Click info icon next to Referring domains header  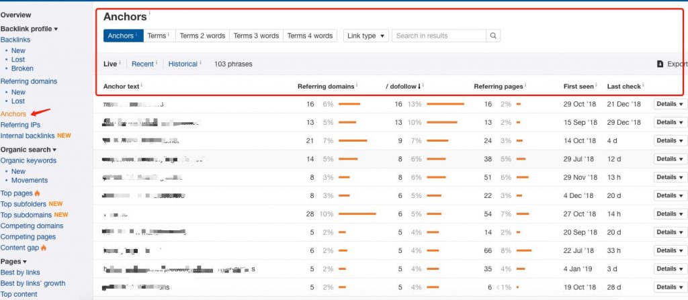point(357,84)
